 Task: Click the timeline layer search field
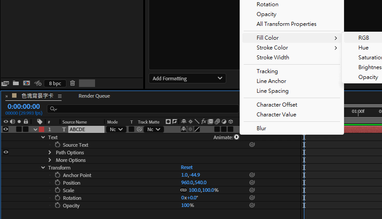[x=170, y=108]
